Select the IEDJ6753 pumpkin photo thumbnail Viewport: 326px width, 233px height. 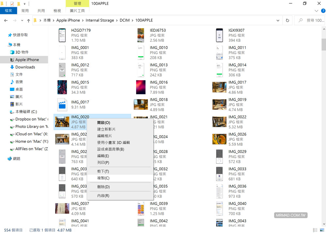click(141, 35)
